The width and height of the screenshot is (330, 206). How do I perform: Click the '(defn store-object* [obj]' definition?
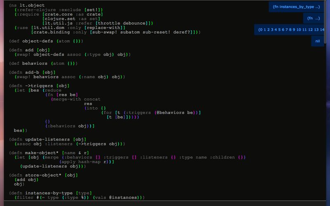[x=43, y=175]
